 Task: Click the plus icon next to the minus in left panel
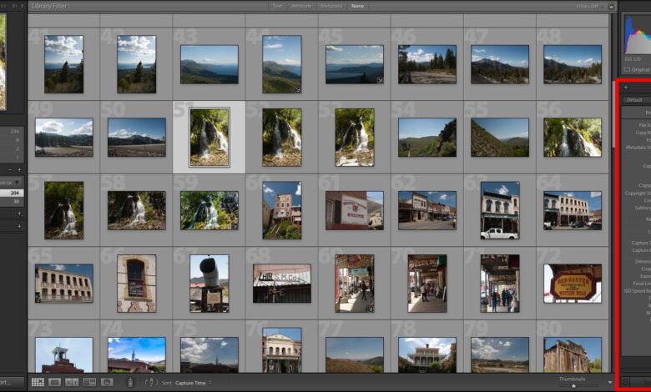click(19, 169)
